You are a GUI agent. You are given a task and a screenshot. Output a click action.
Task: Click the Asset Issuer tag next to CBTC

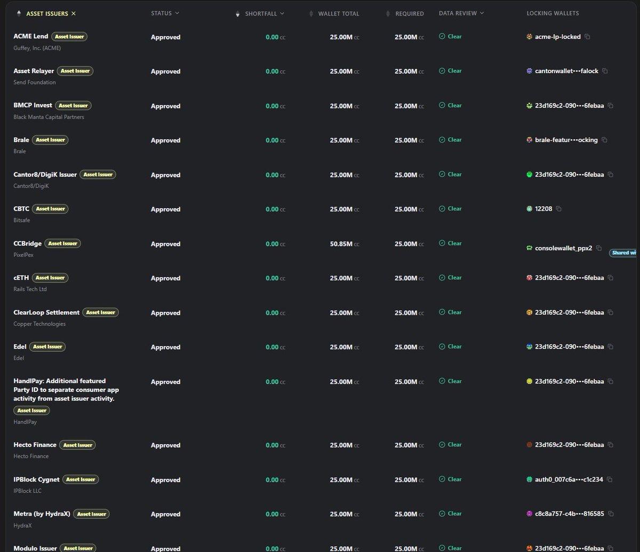[x=50, y=209]
